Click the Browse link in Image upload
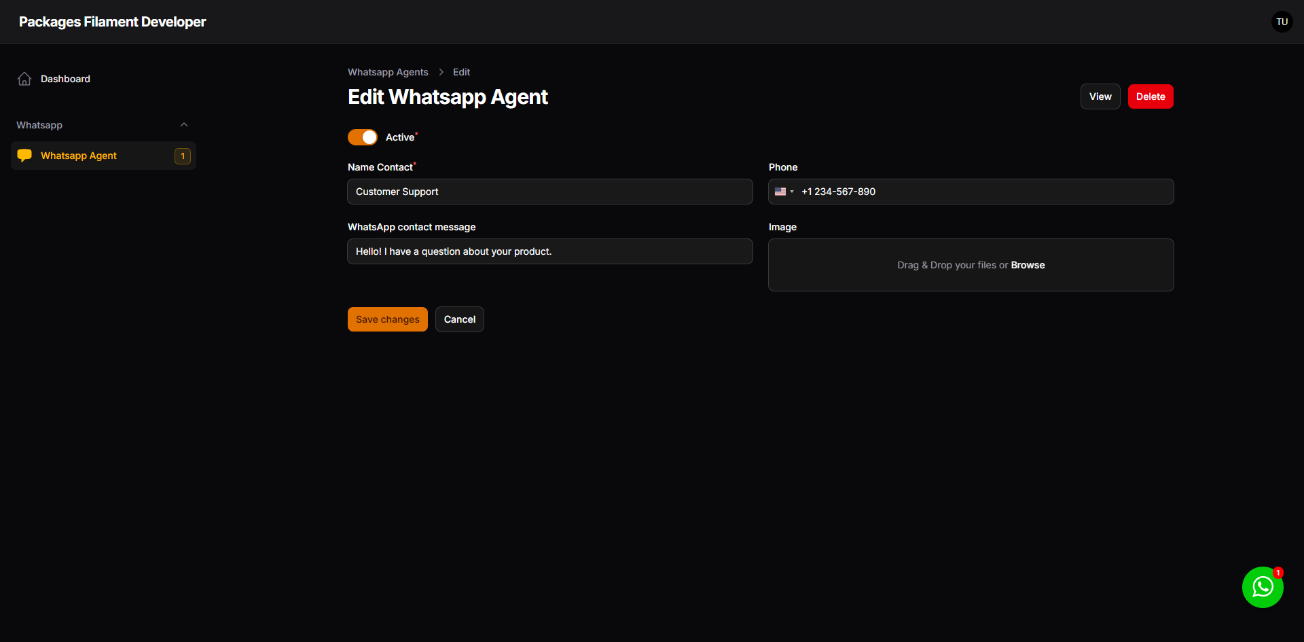 point(1028,265)
